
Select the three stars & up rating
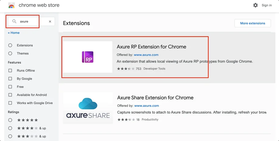(x=10, y=136)
